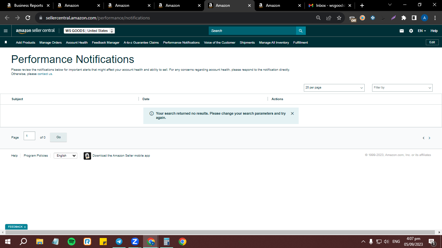Go back in browser history
The height and width of the screenshot is (248, 442).
click(7, 18)
